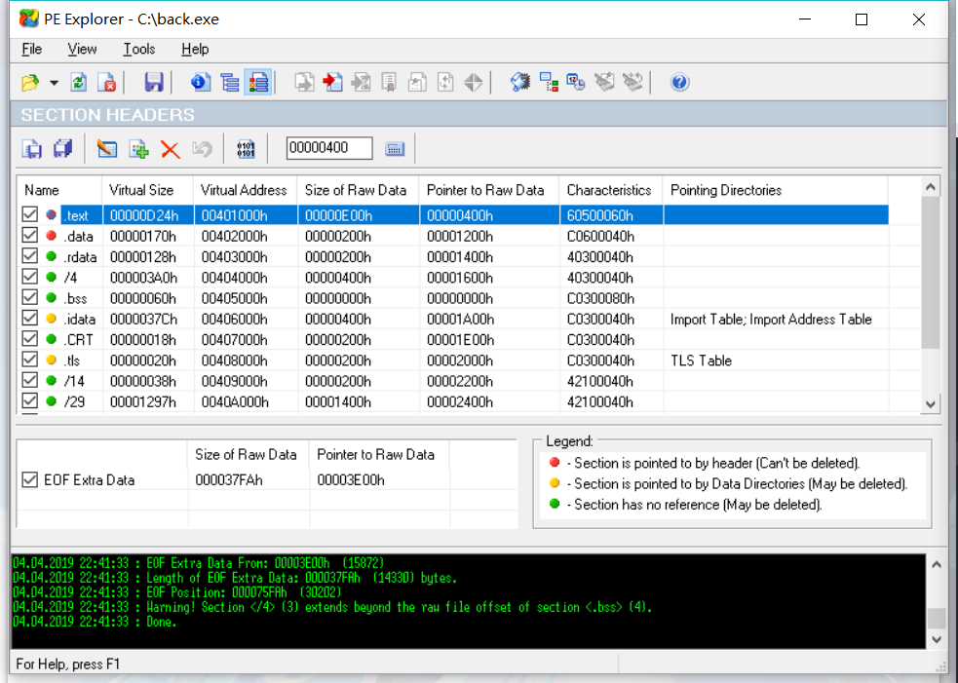The height and width of the screenshot is (683, 958).
Task: Click the 00405000h virtual address of .bss
Action: tap(235, 298)
